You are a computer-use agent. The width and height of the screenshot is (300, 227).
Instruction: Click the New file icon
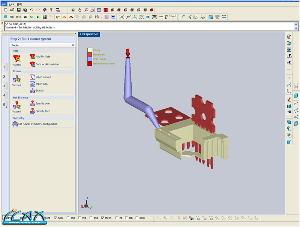(6, 10)
